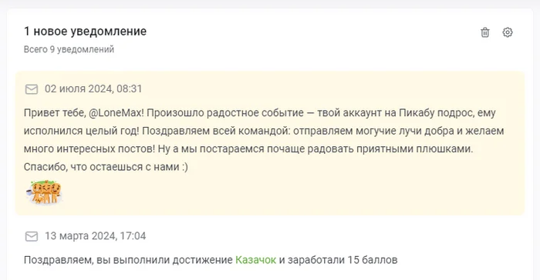Click the 'заработали 15 баллов' text
Image resolution: width=540 pixels, height=280 pixels.
click(343, 260)
